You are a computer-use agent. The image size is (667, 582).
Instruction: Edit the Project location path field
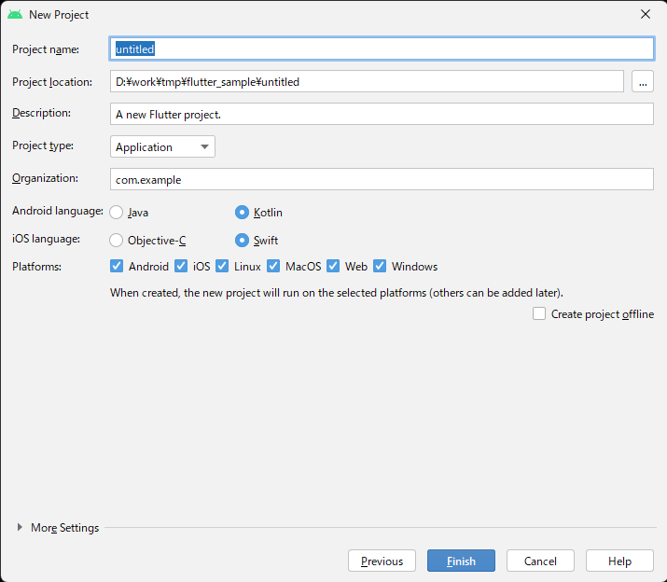[x=367, y=81]
